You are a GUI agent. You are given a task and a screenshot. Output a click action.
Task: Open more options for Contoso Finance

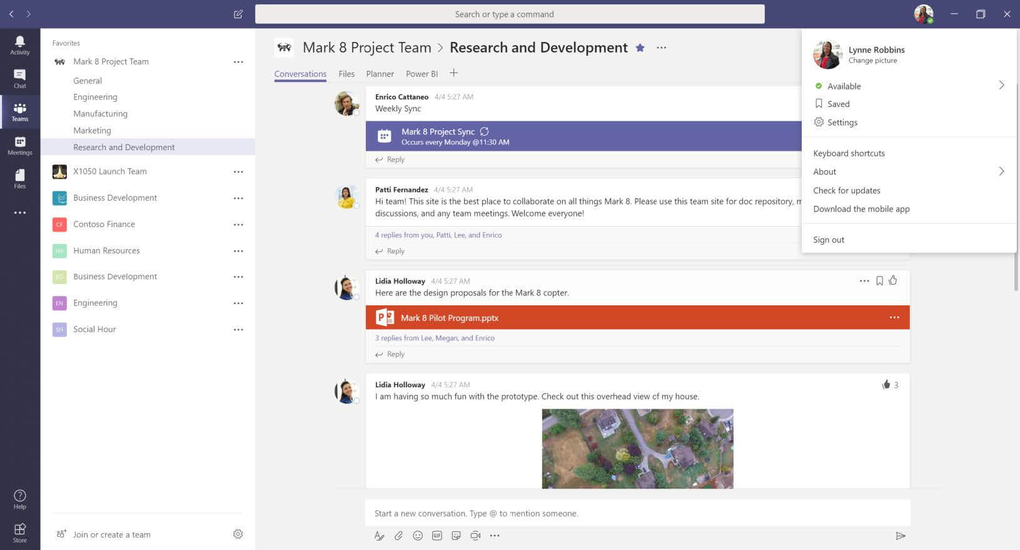[238, 225]
